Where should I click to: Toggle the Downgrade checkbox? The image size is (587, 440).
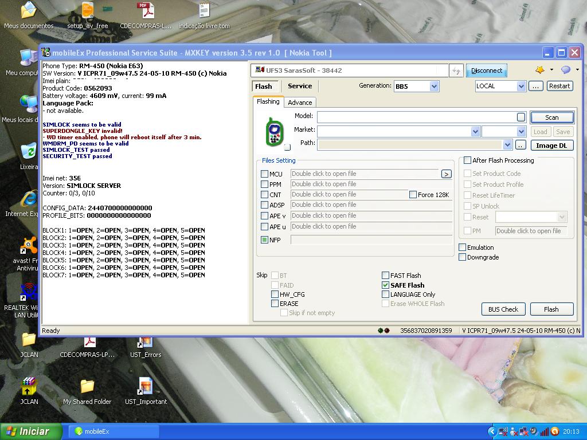click(x=463, y=257)
